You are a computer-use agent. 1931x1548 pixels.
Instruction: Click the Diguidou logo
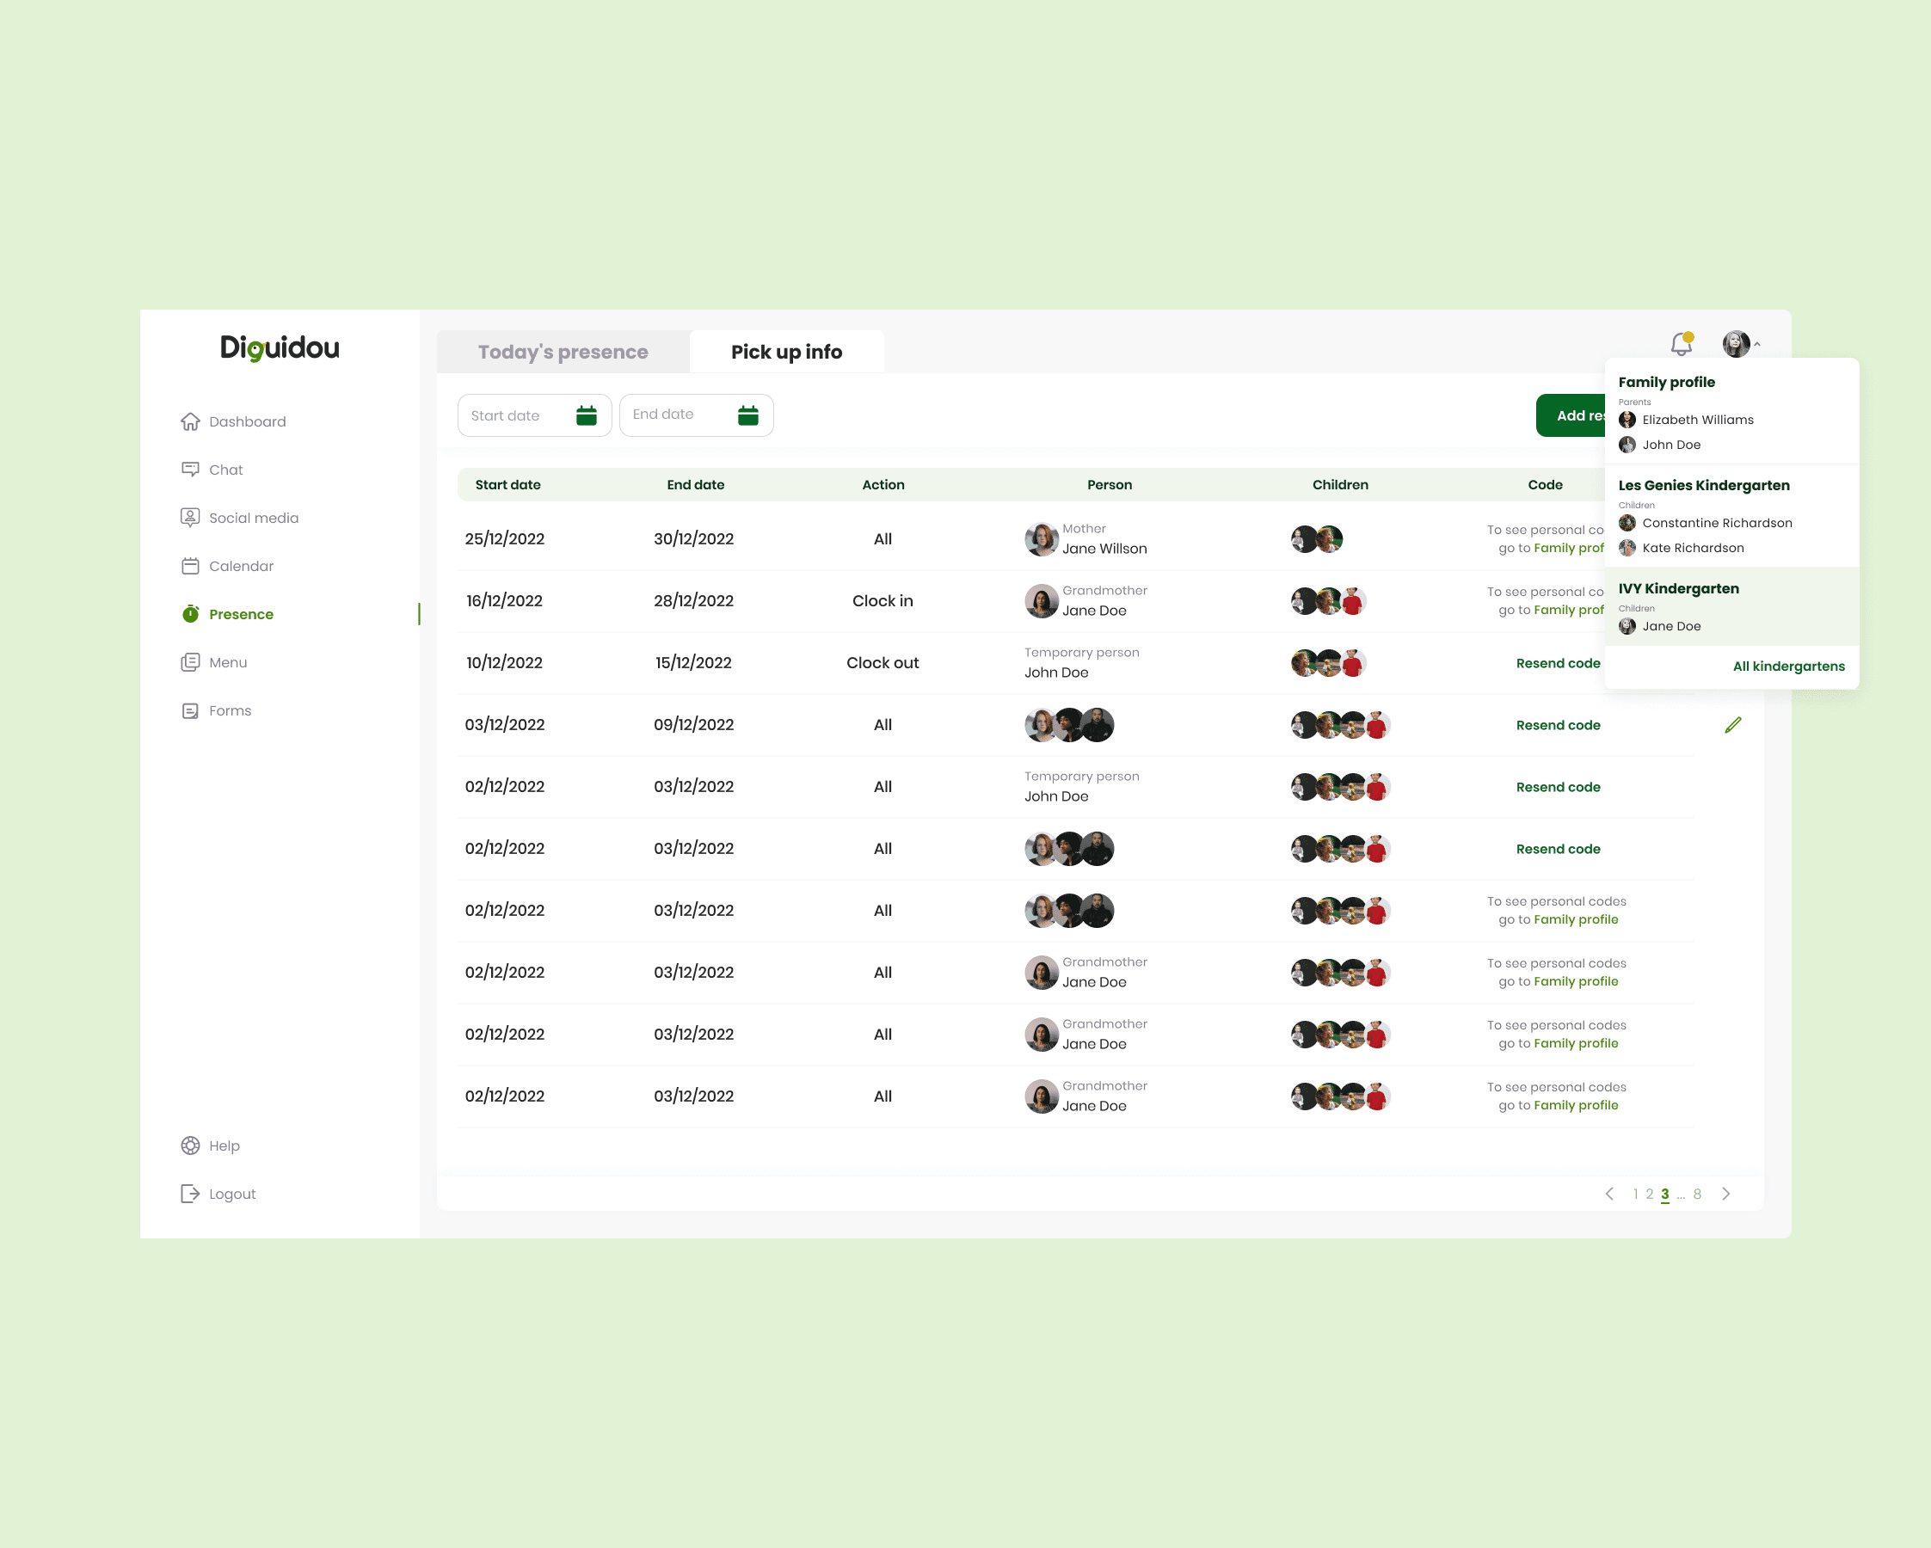[x=280, y=347]
